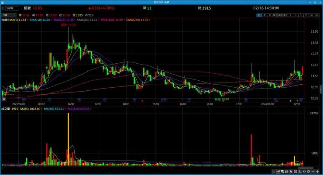This screenshot has width=323, height=175.
Task: Open the trend line drawing tool icon
Action: [x=278, y=172]
